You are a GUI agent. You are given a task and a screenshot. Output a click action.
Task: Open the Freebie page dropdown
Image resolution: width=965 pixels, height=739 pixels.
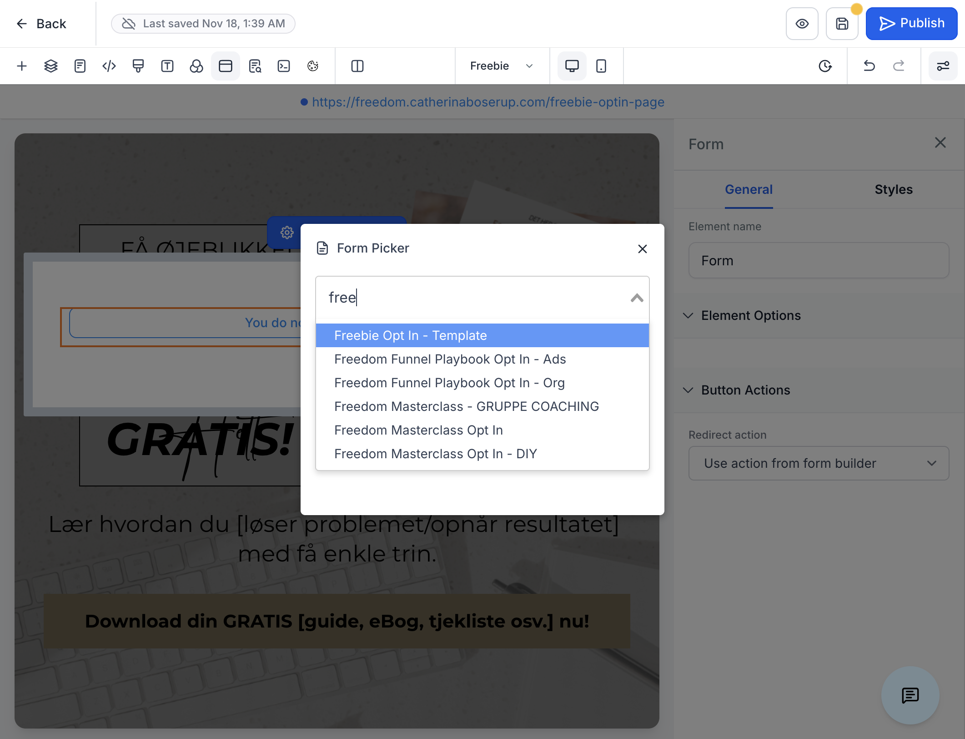tap(502, 66)
